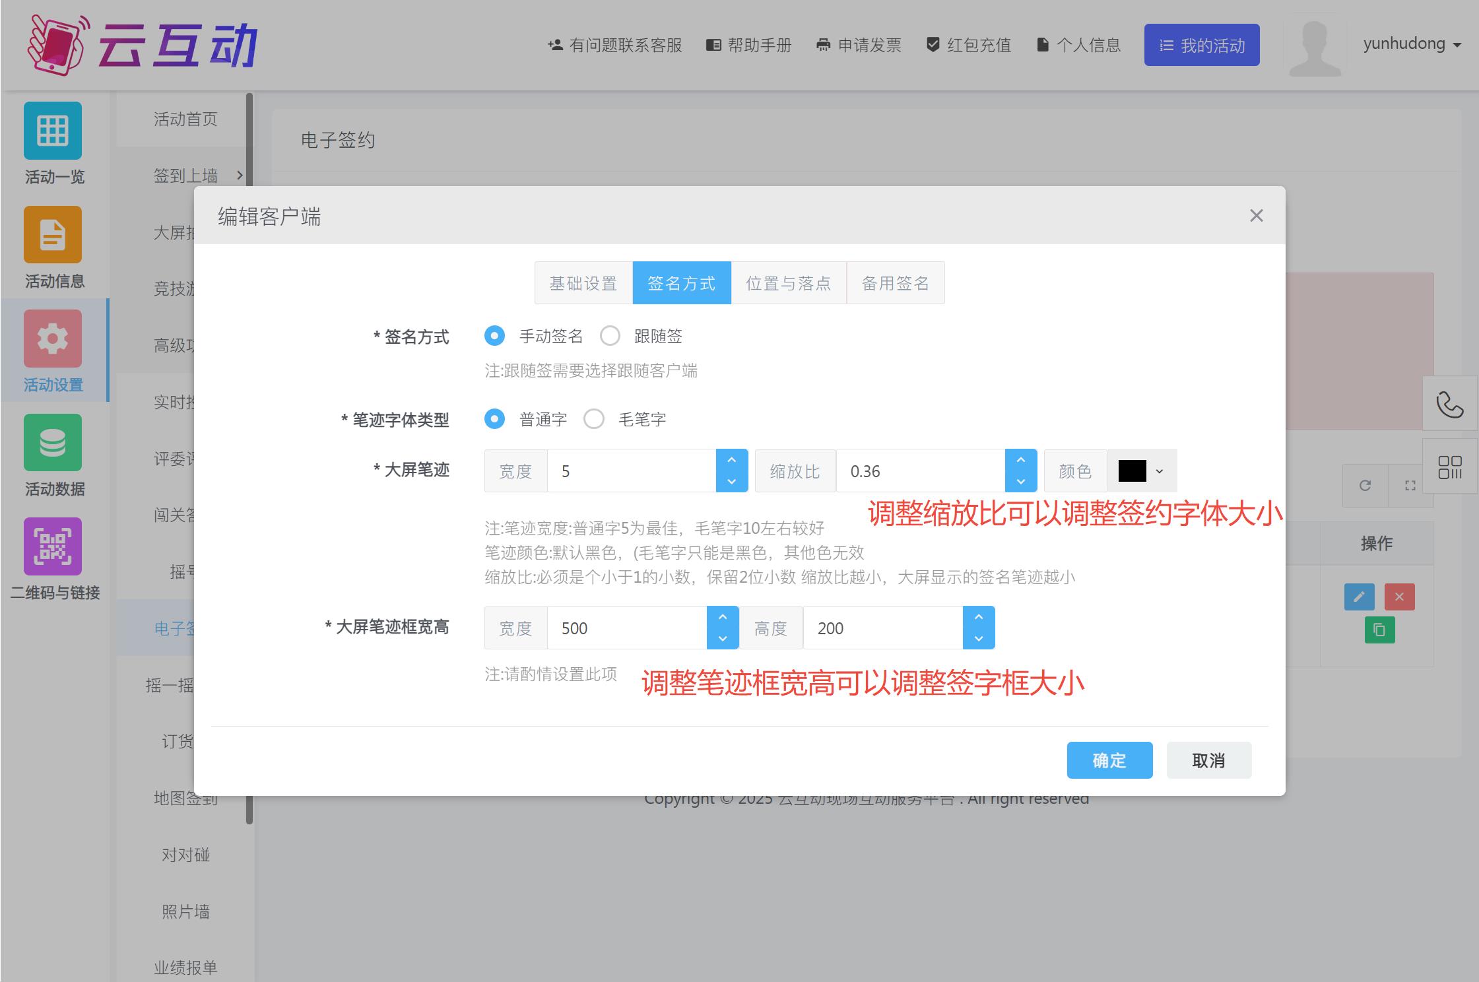Switch to the 备用签名 tab
The height and width of the screenshot is (982, 1479).
[895, 283]
